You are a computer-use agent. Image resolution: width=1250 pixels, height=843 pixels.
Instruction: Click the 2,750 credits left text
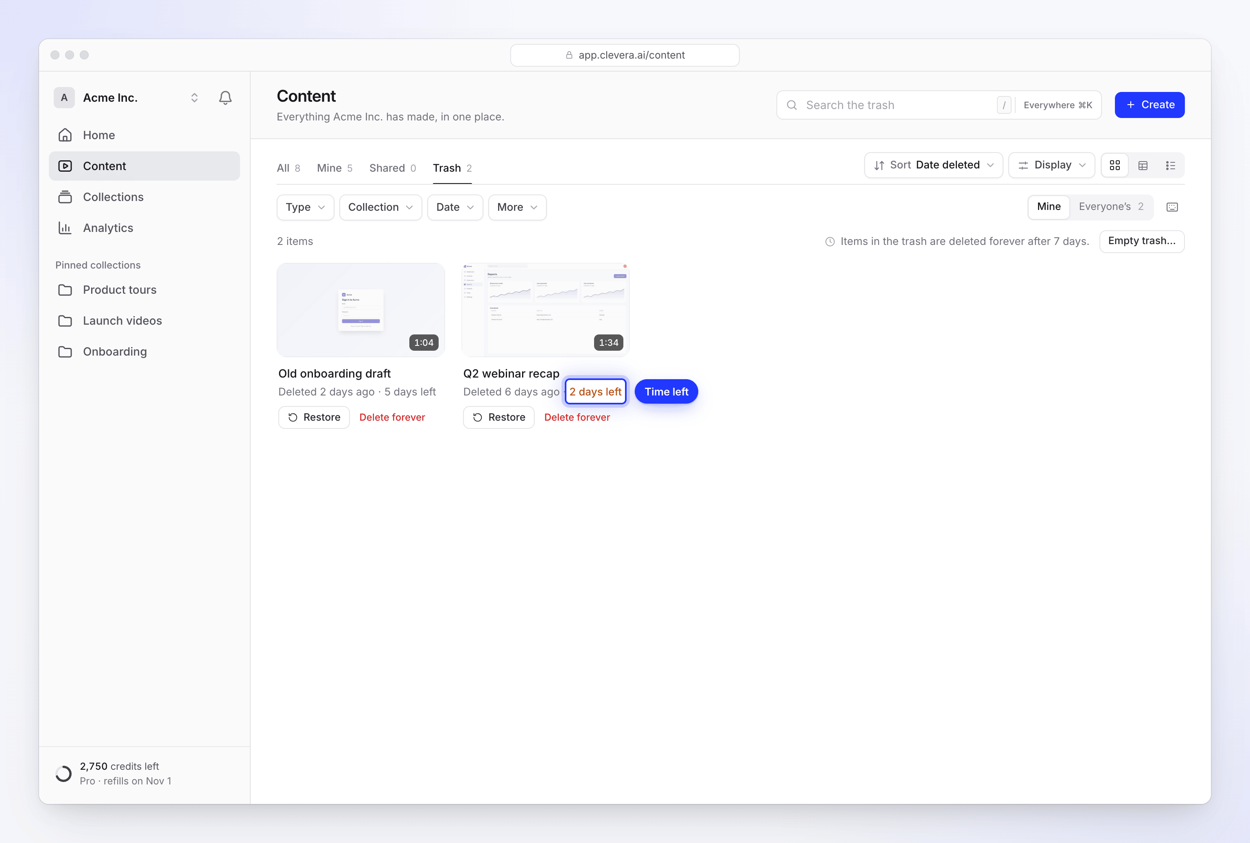click(x=119, y=766)
